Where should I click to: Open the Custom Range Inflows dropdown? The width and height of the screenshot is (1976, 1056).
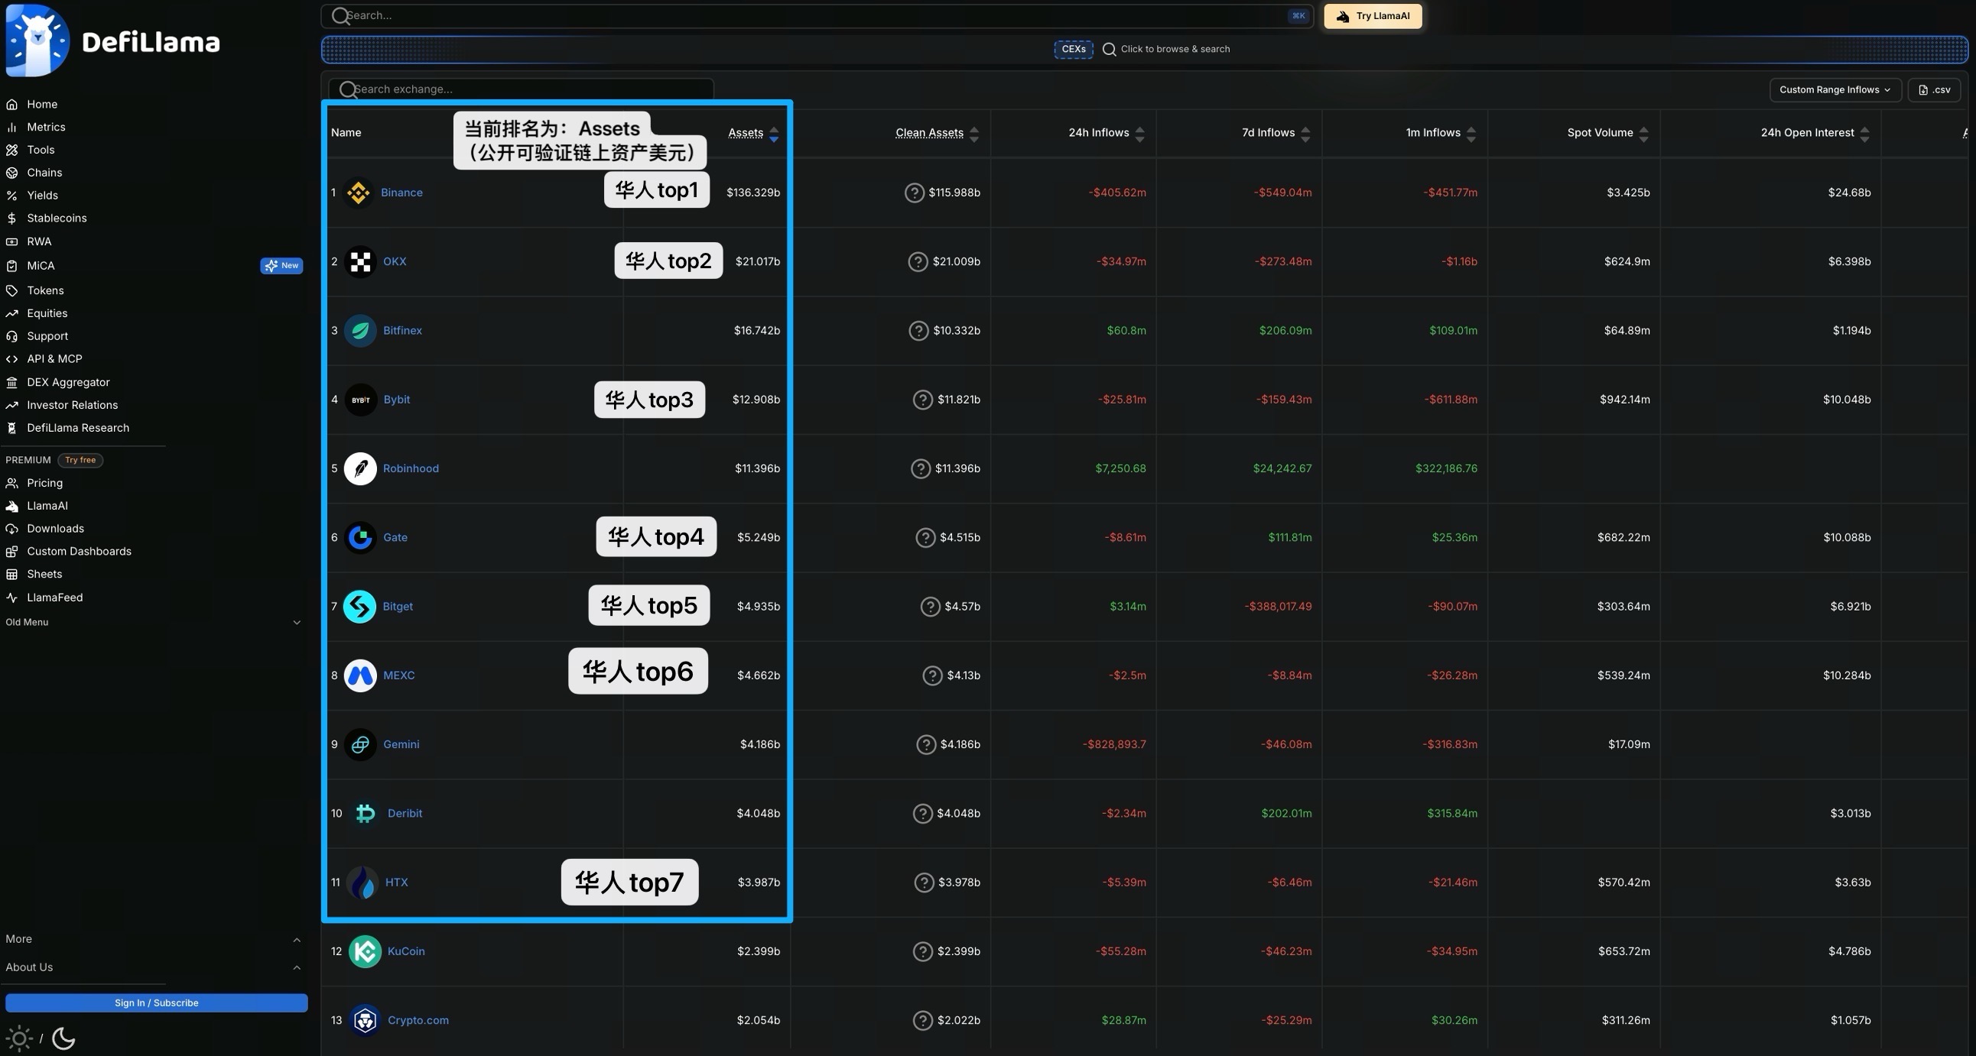tap(1835, 89)
